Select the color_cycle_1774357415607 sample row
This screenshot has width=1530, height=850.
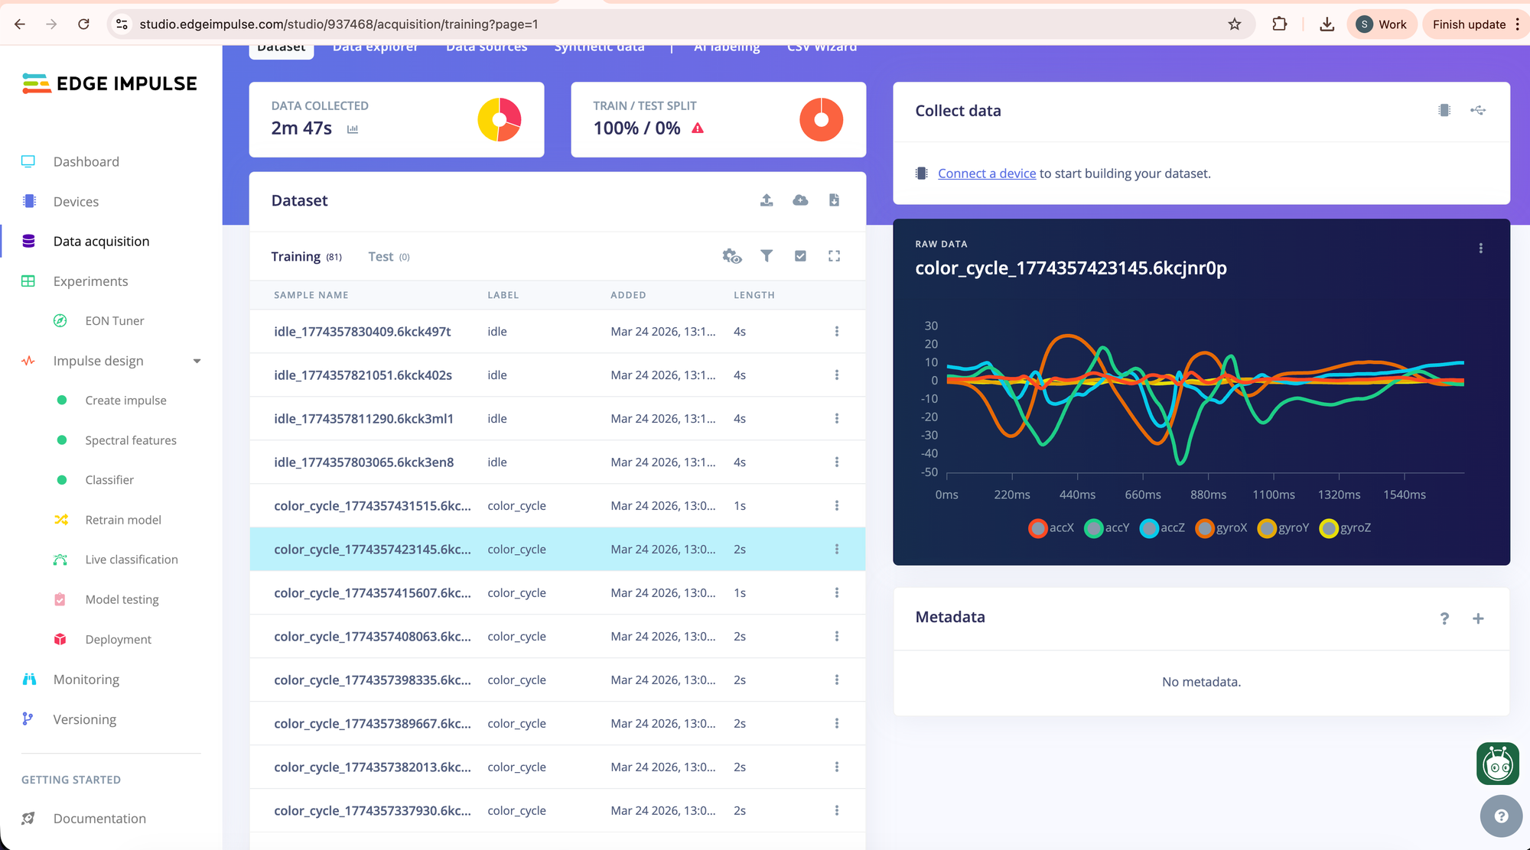click(373, 593)
